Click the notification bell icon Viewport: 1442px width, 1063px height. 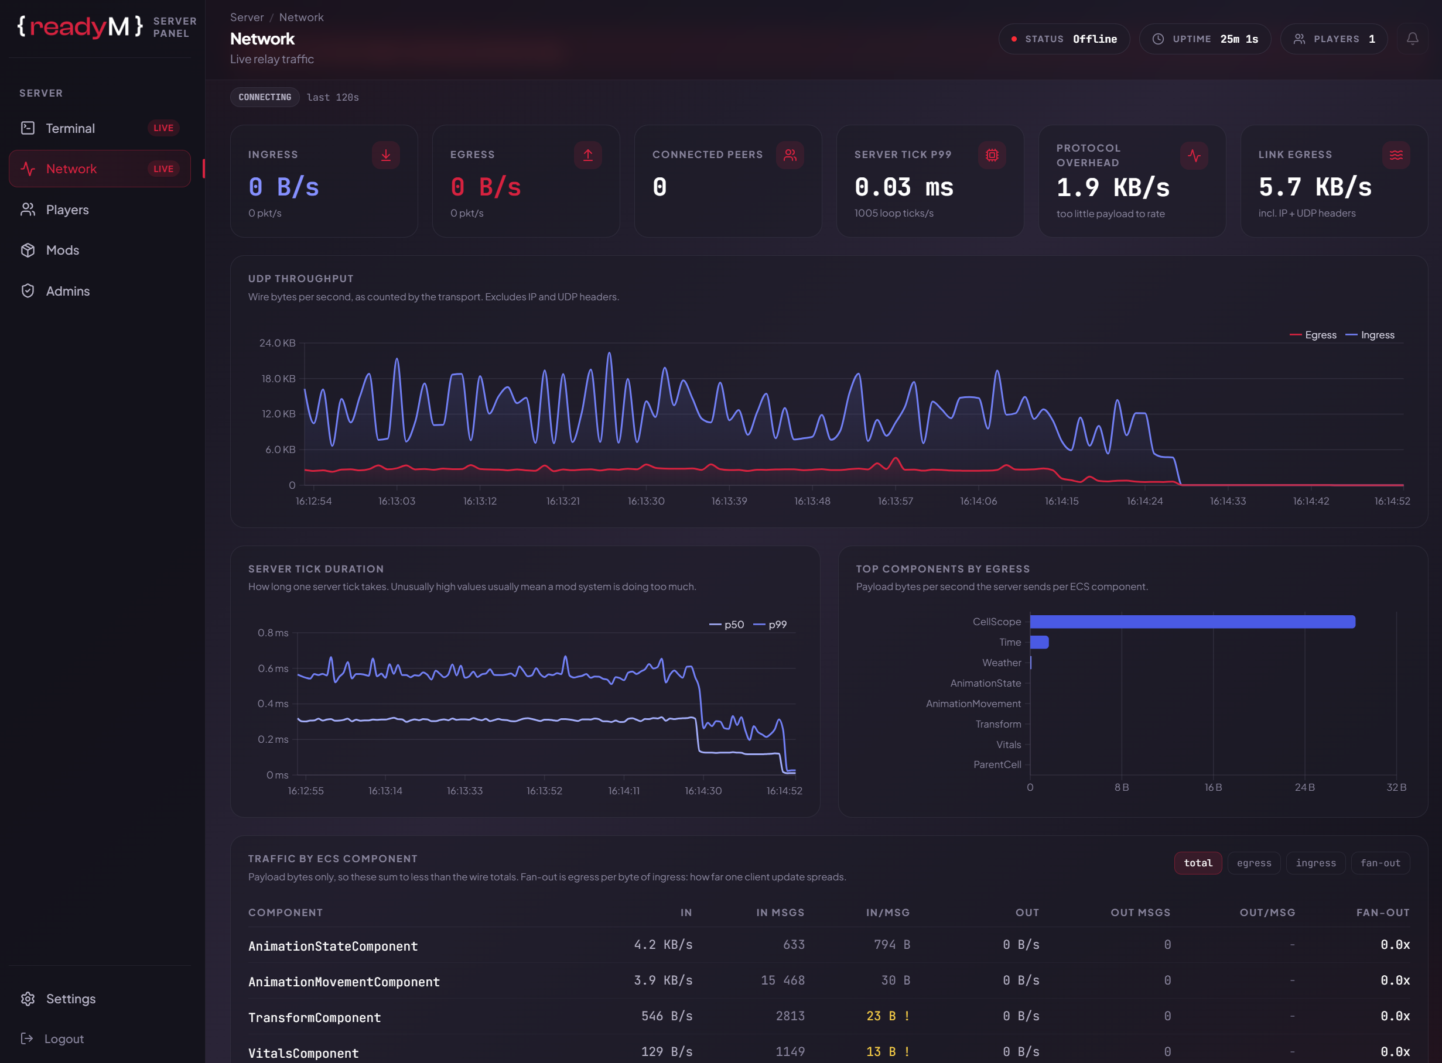point(1412,39)
